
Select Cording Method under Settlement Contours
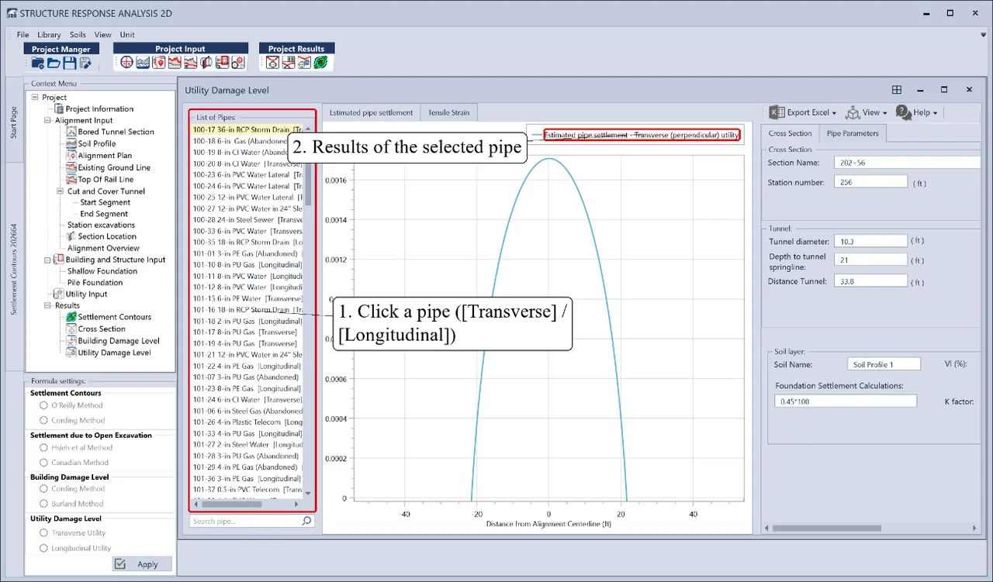point(44,420)
